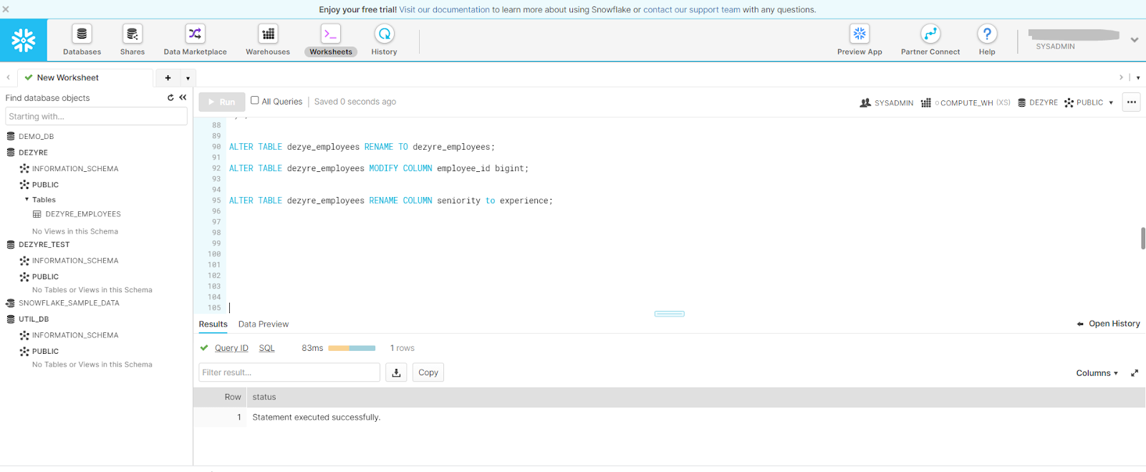Go to previous worksheet tabs arrow
This screenshot has height=472, width=1146.
click(8, 78)
